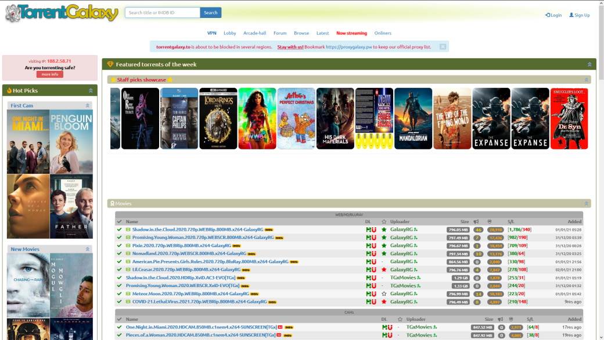
Task: Download torrent file for Shadow.in.the.Cloud 720p GalaxyRG
Action: [x=369, y=230]
